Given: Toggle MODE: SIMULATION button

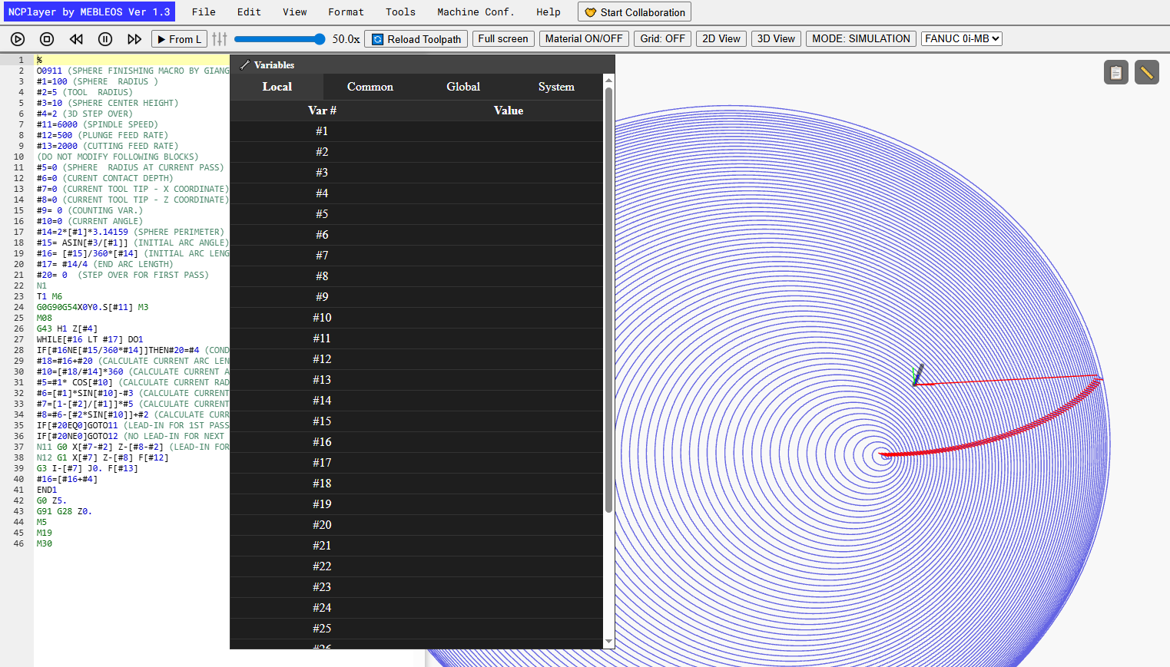Looking at the screenshot, I should click(x=861, y=38).
